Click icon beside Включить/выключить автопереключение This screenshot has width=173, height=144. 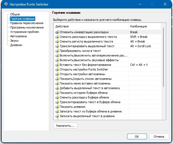[x=57, y=55]
